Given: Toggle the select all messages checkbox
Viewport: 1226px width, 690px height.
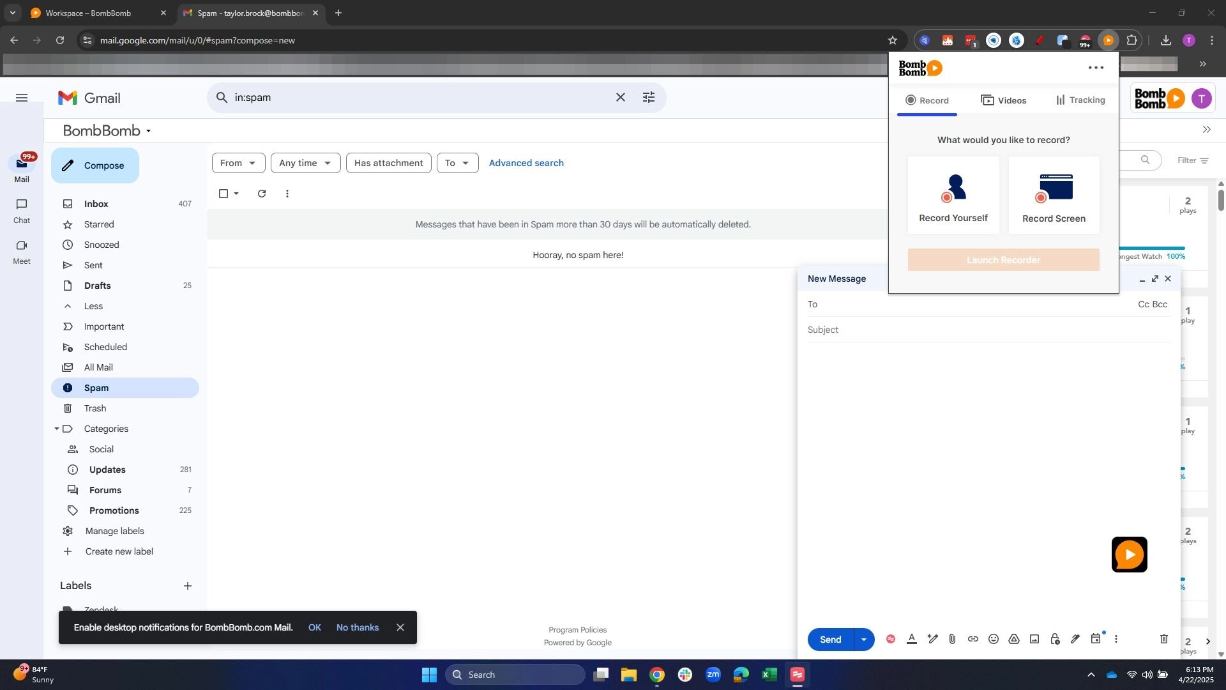Looking at the screenshot, I should click(223, 194).
